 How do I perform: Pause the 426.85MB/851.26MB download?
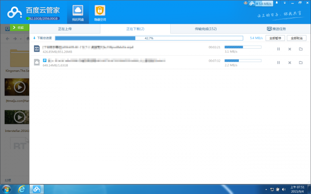tap(279, 49)
